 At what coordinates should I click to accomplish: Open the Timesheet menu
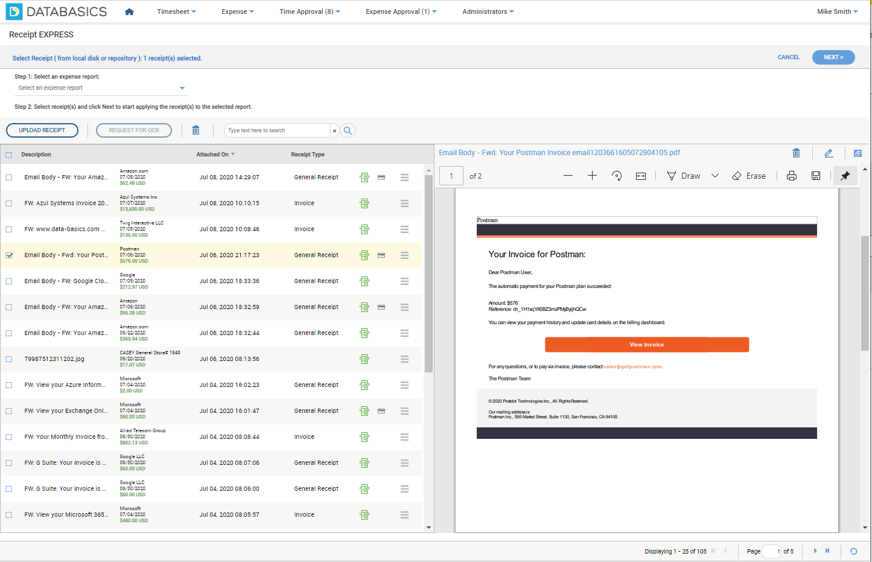176,11
